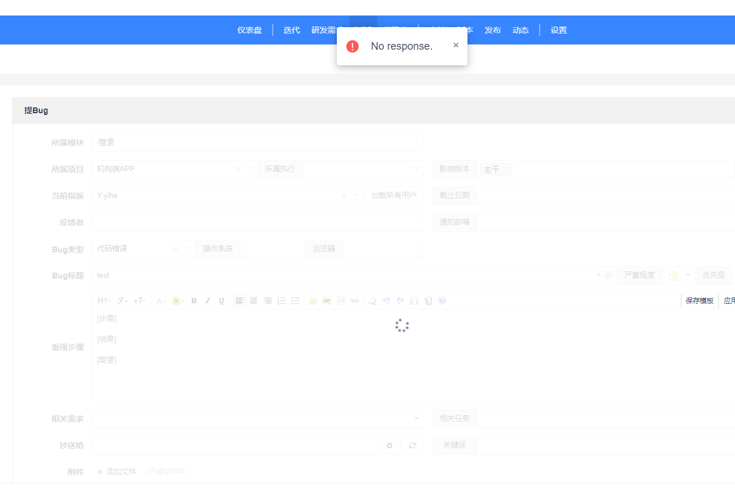This screenshot has width=735, height=495.
Task: Open the 所属执行 dropdown
Action: pos(363,169)
